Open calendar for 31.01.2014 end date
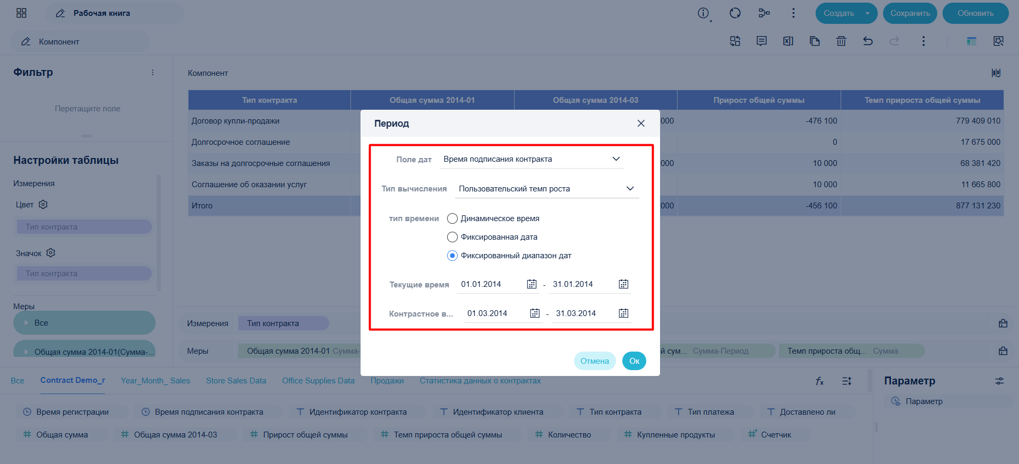1019x464 pixels. point(623,284)
